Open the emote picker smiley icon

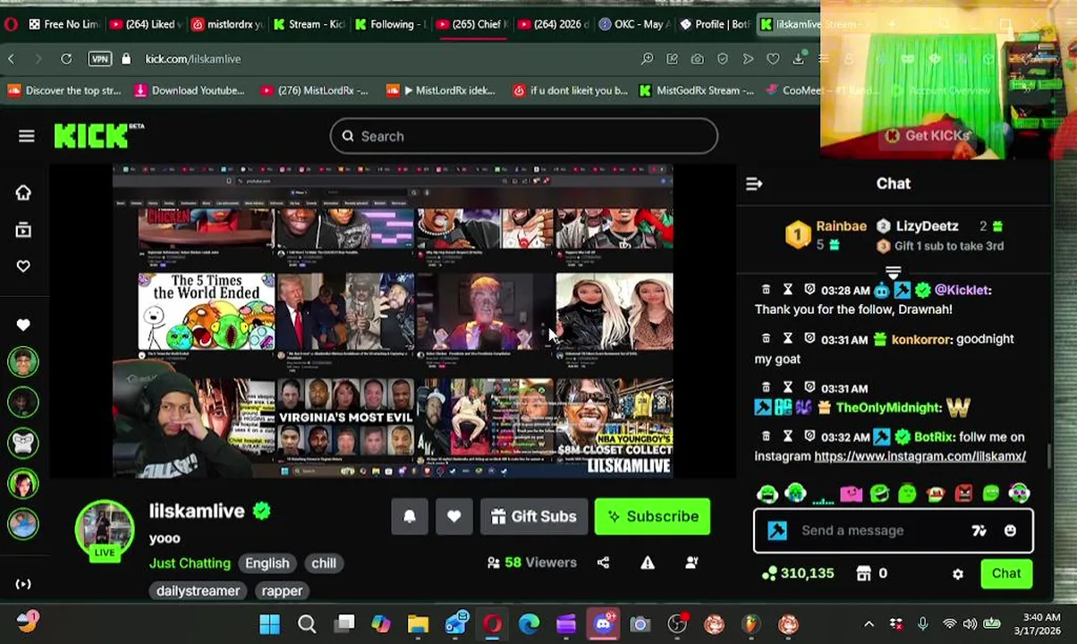[1010, 530]
